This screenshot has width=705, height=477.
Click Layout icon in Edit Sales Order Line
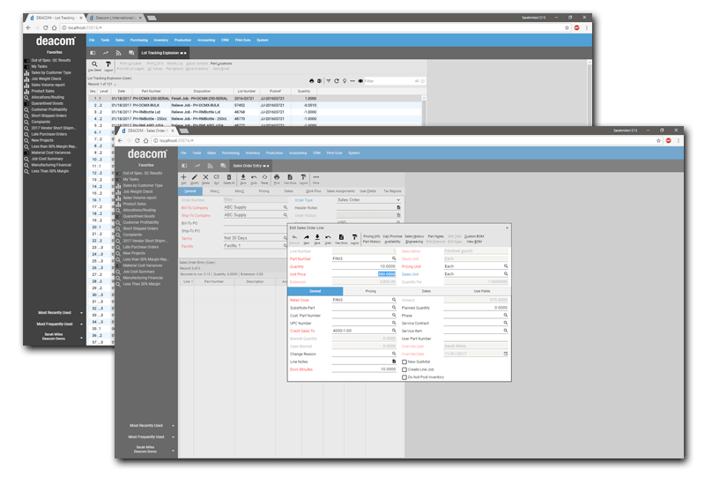tap(355, 237)
